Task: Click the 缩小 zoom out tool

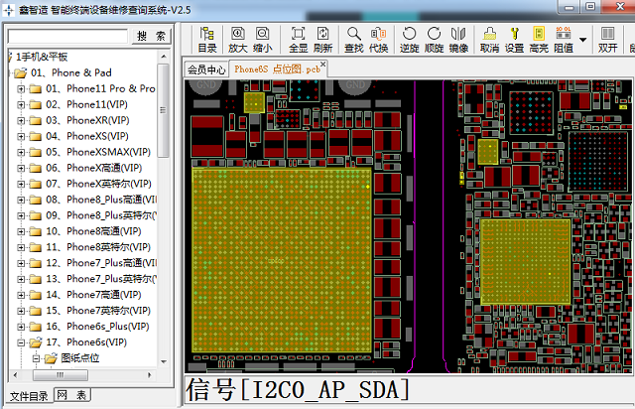Action: pos(262,40)
